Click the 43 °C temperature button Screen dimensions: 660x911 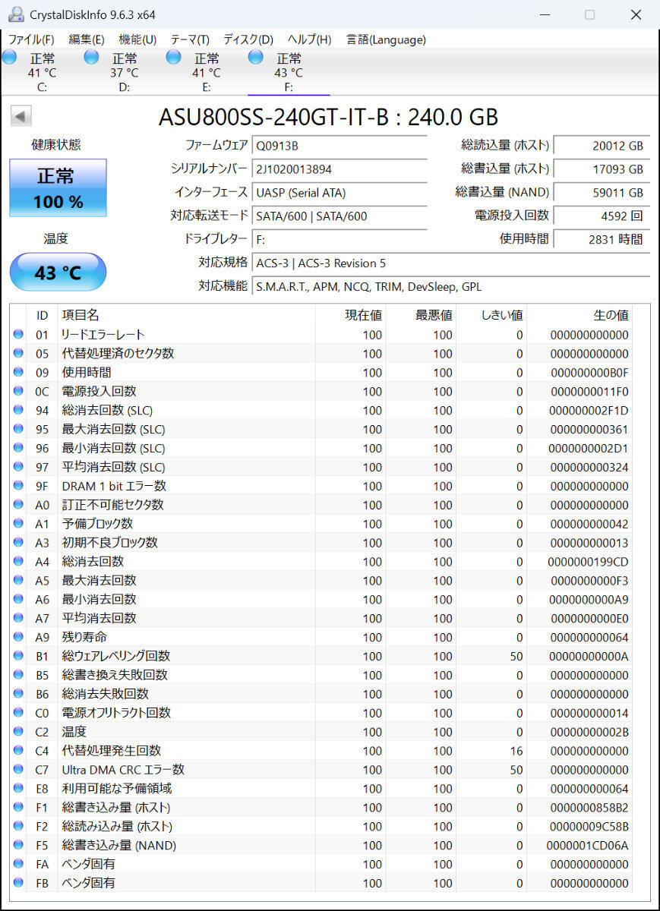58,273
